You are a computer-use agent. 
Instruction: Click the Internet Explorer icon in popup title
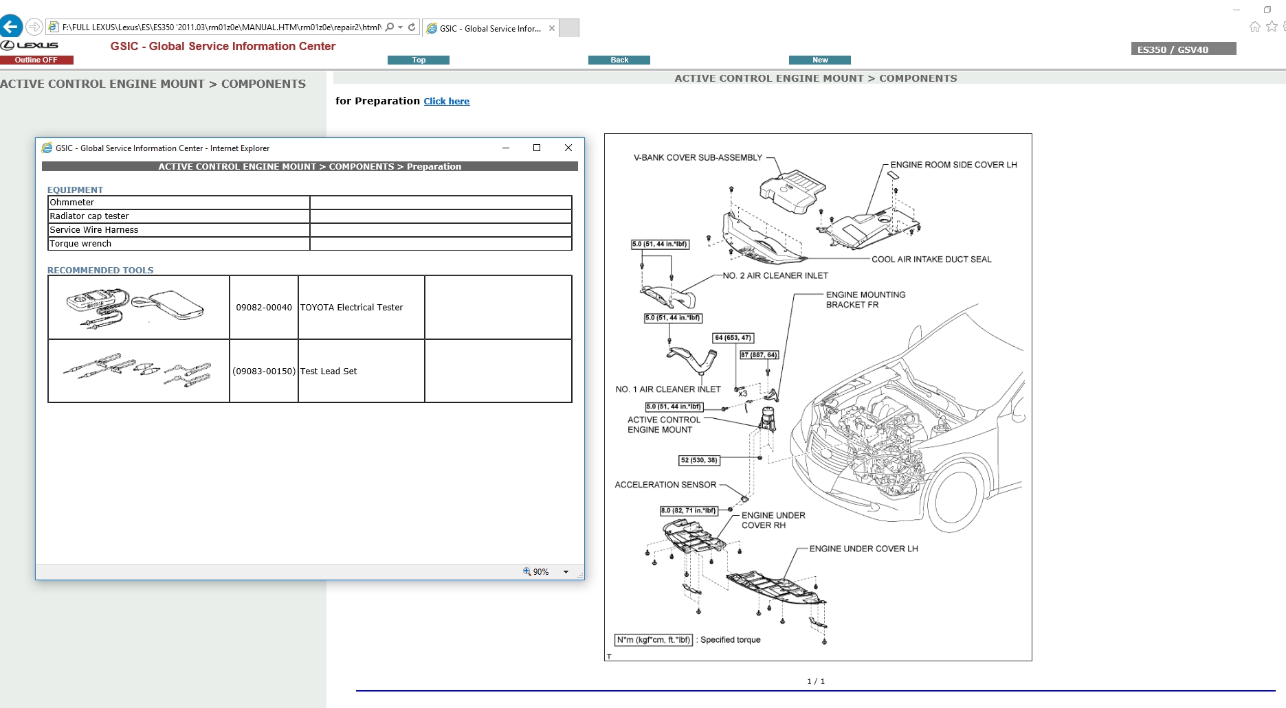click(47, 148)
